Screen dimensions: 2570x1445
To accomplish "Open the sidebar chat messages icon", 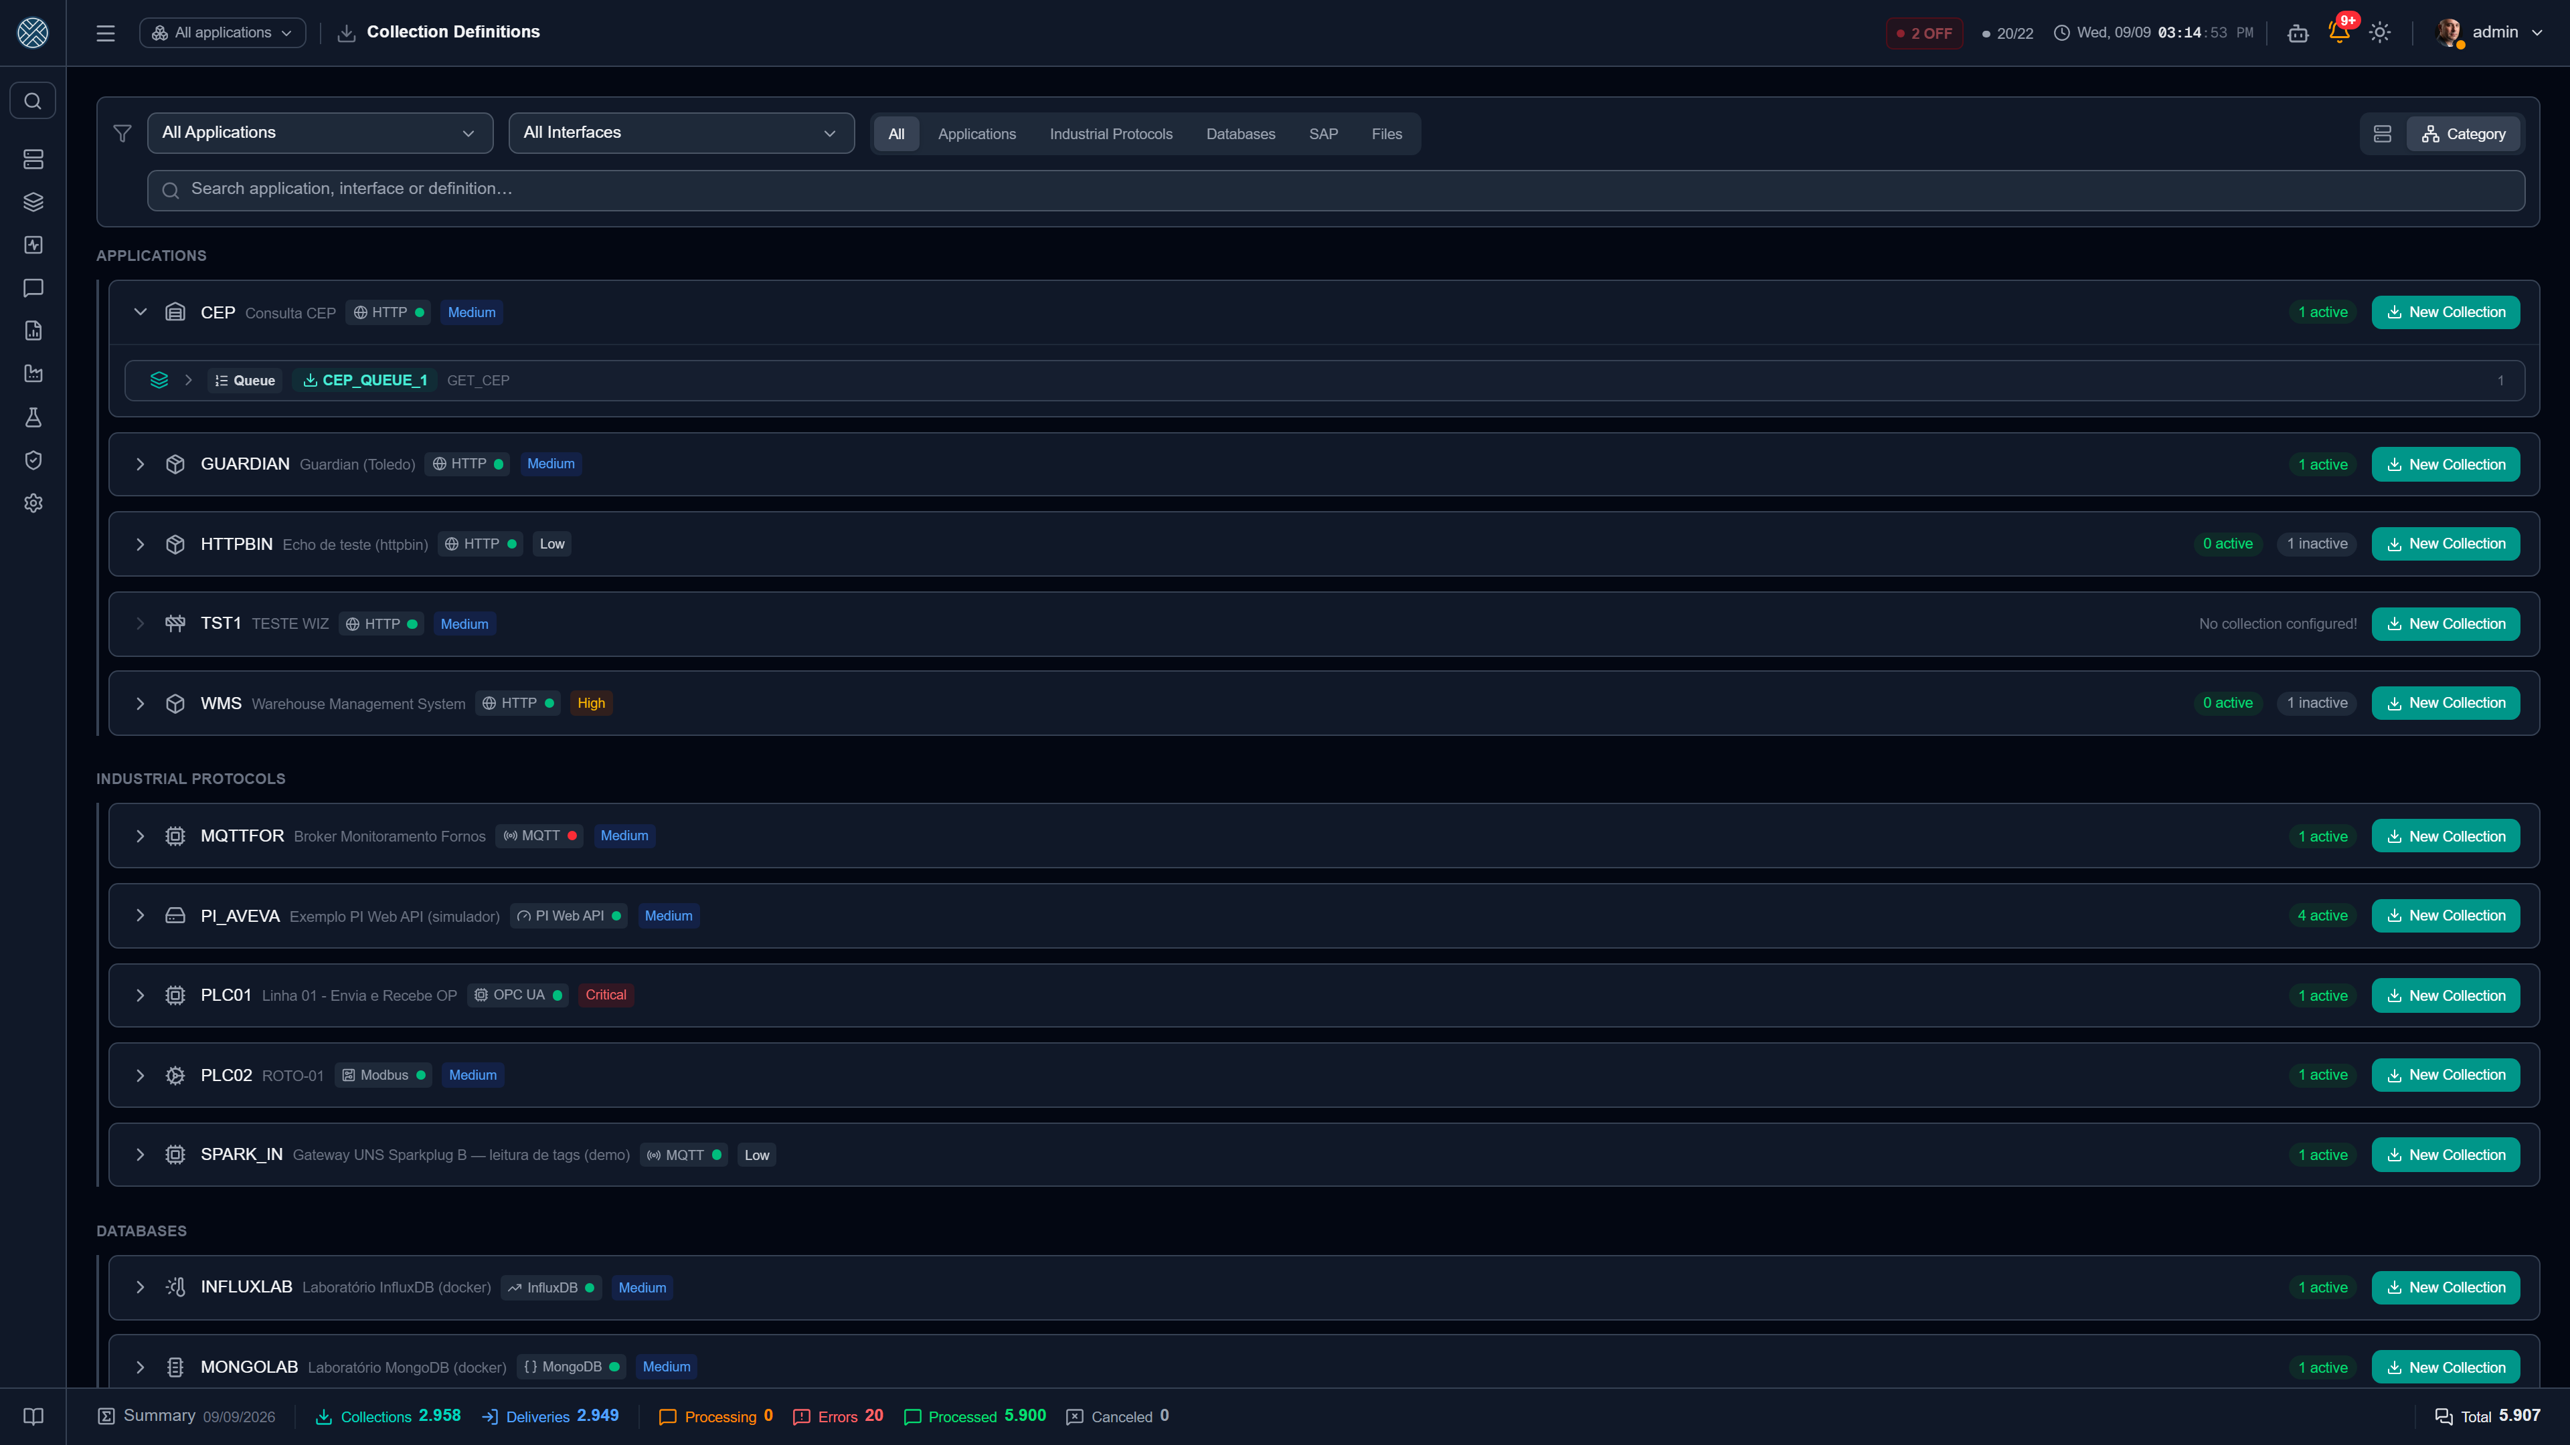I will tap(33, 288).
